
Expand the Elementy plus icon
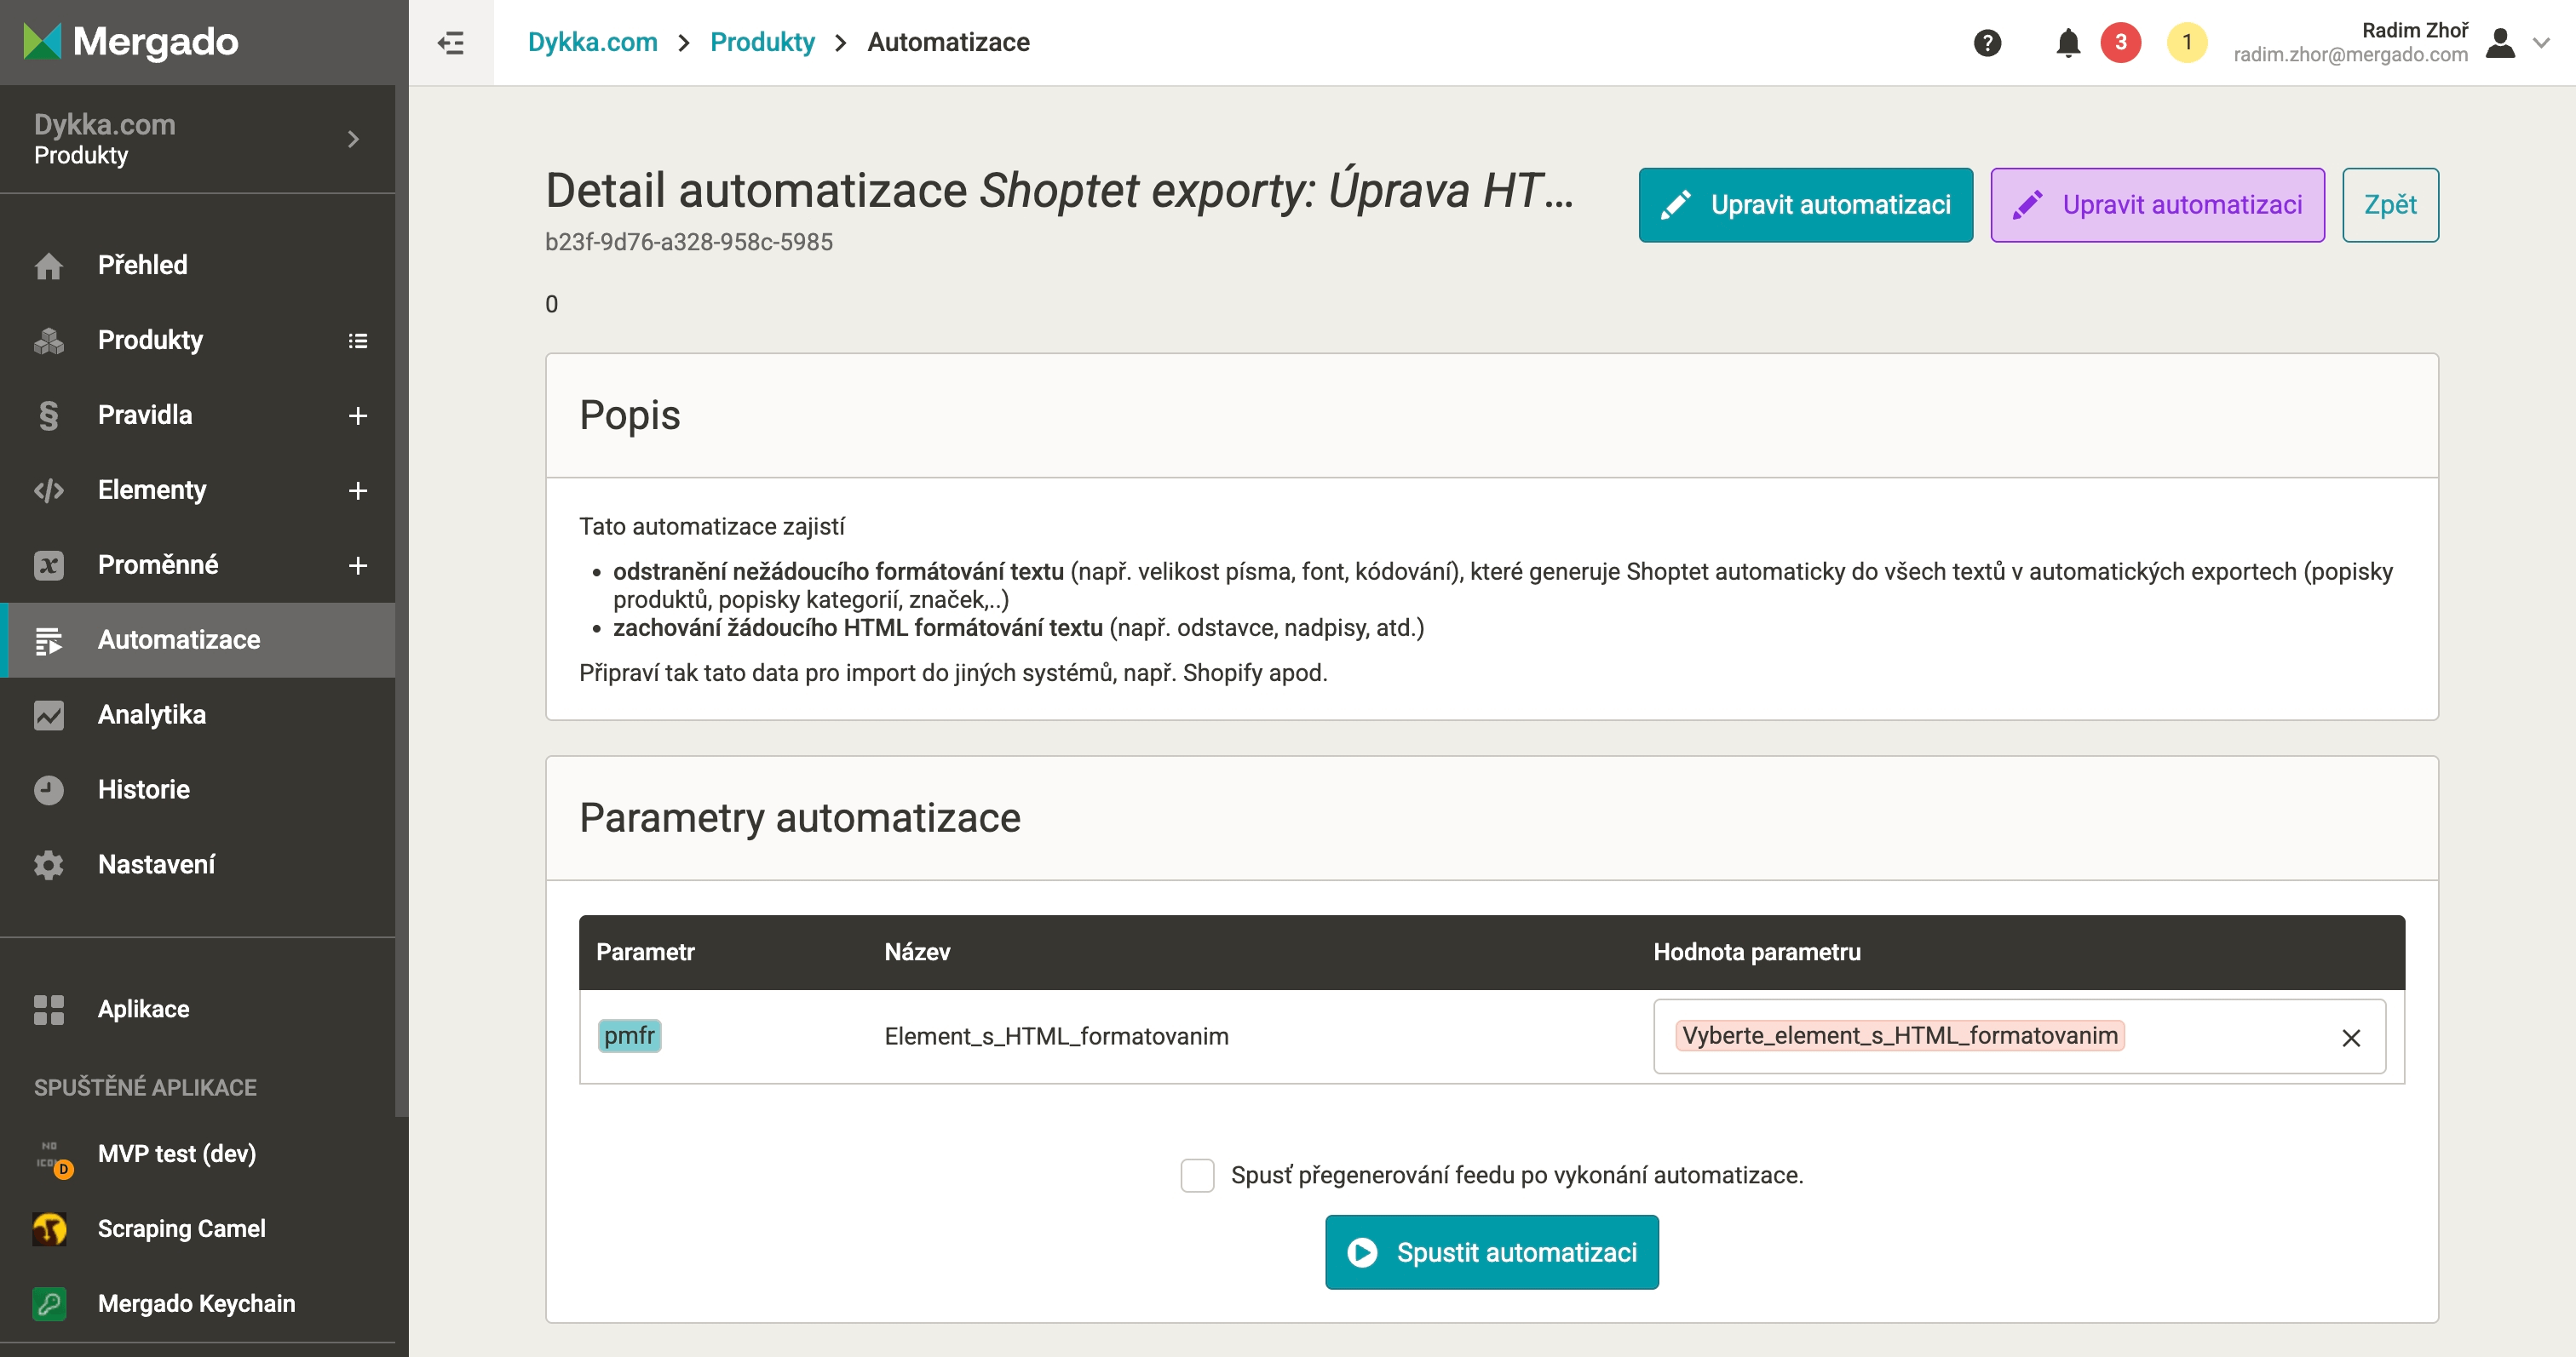[357, 490]
